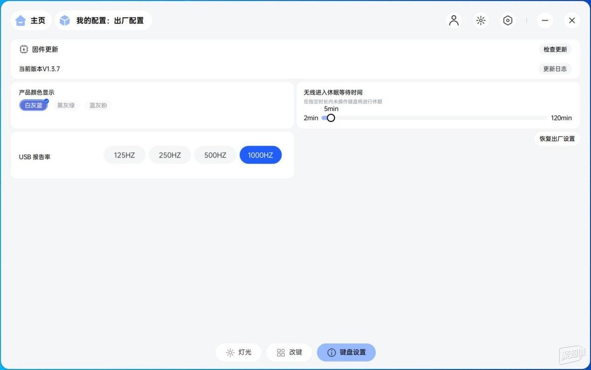Click the 无线进入休眠等待时间 label

[x=333, y=92]
